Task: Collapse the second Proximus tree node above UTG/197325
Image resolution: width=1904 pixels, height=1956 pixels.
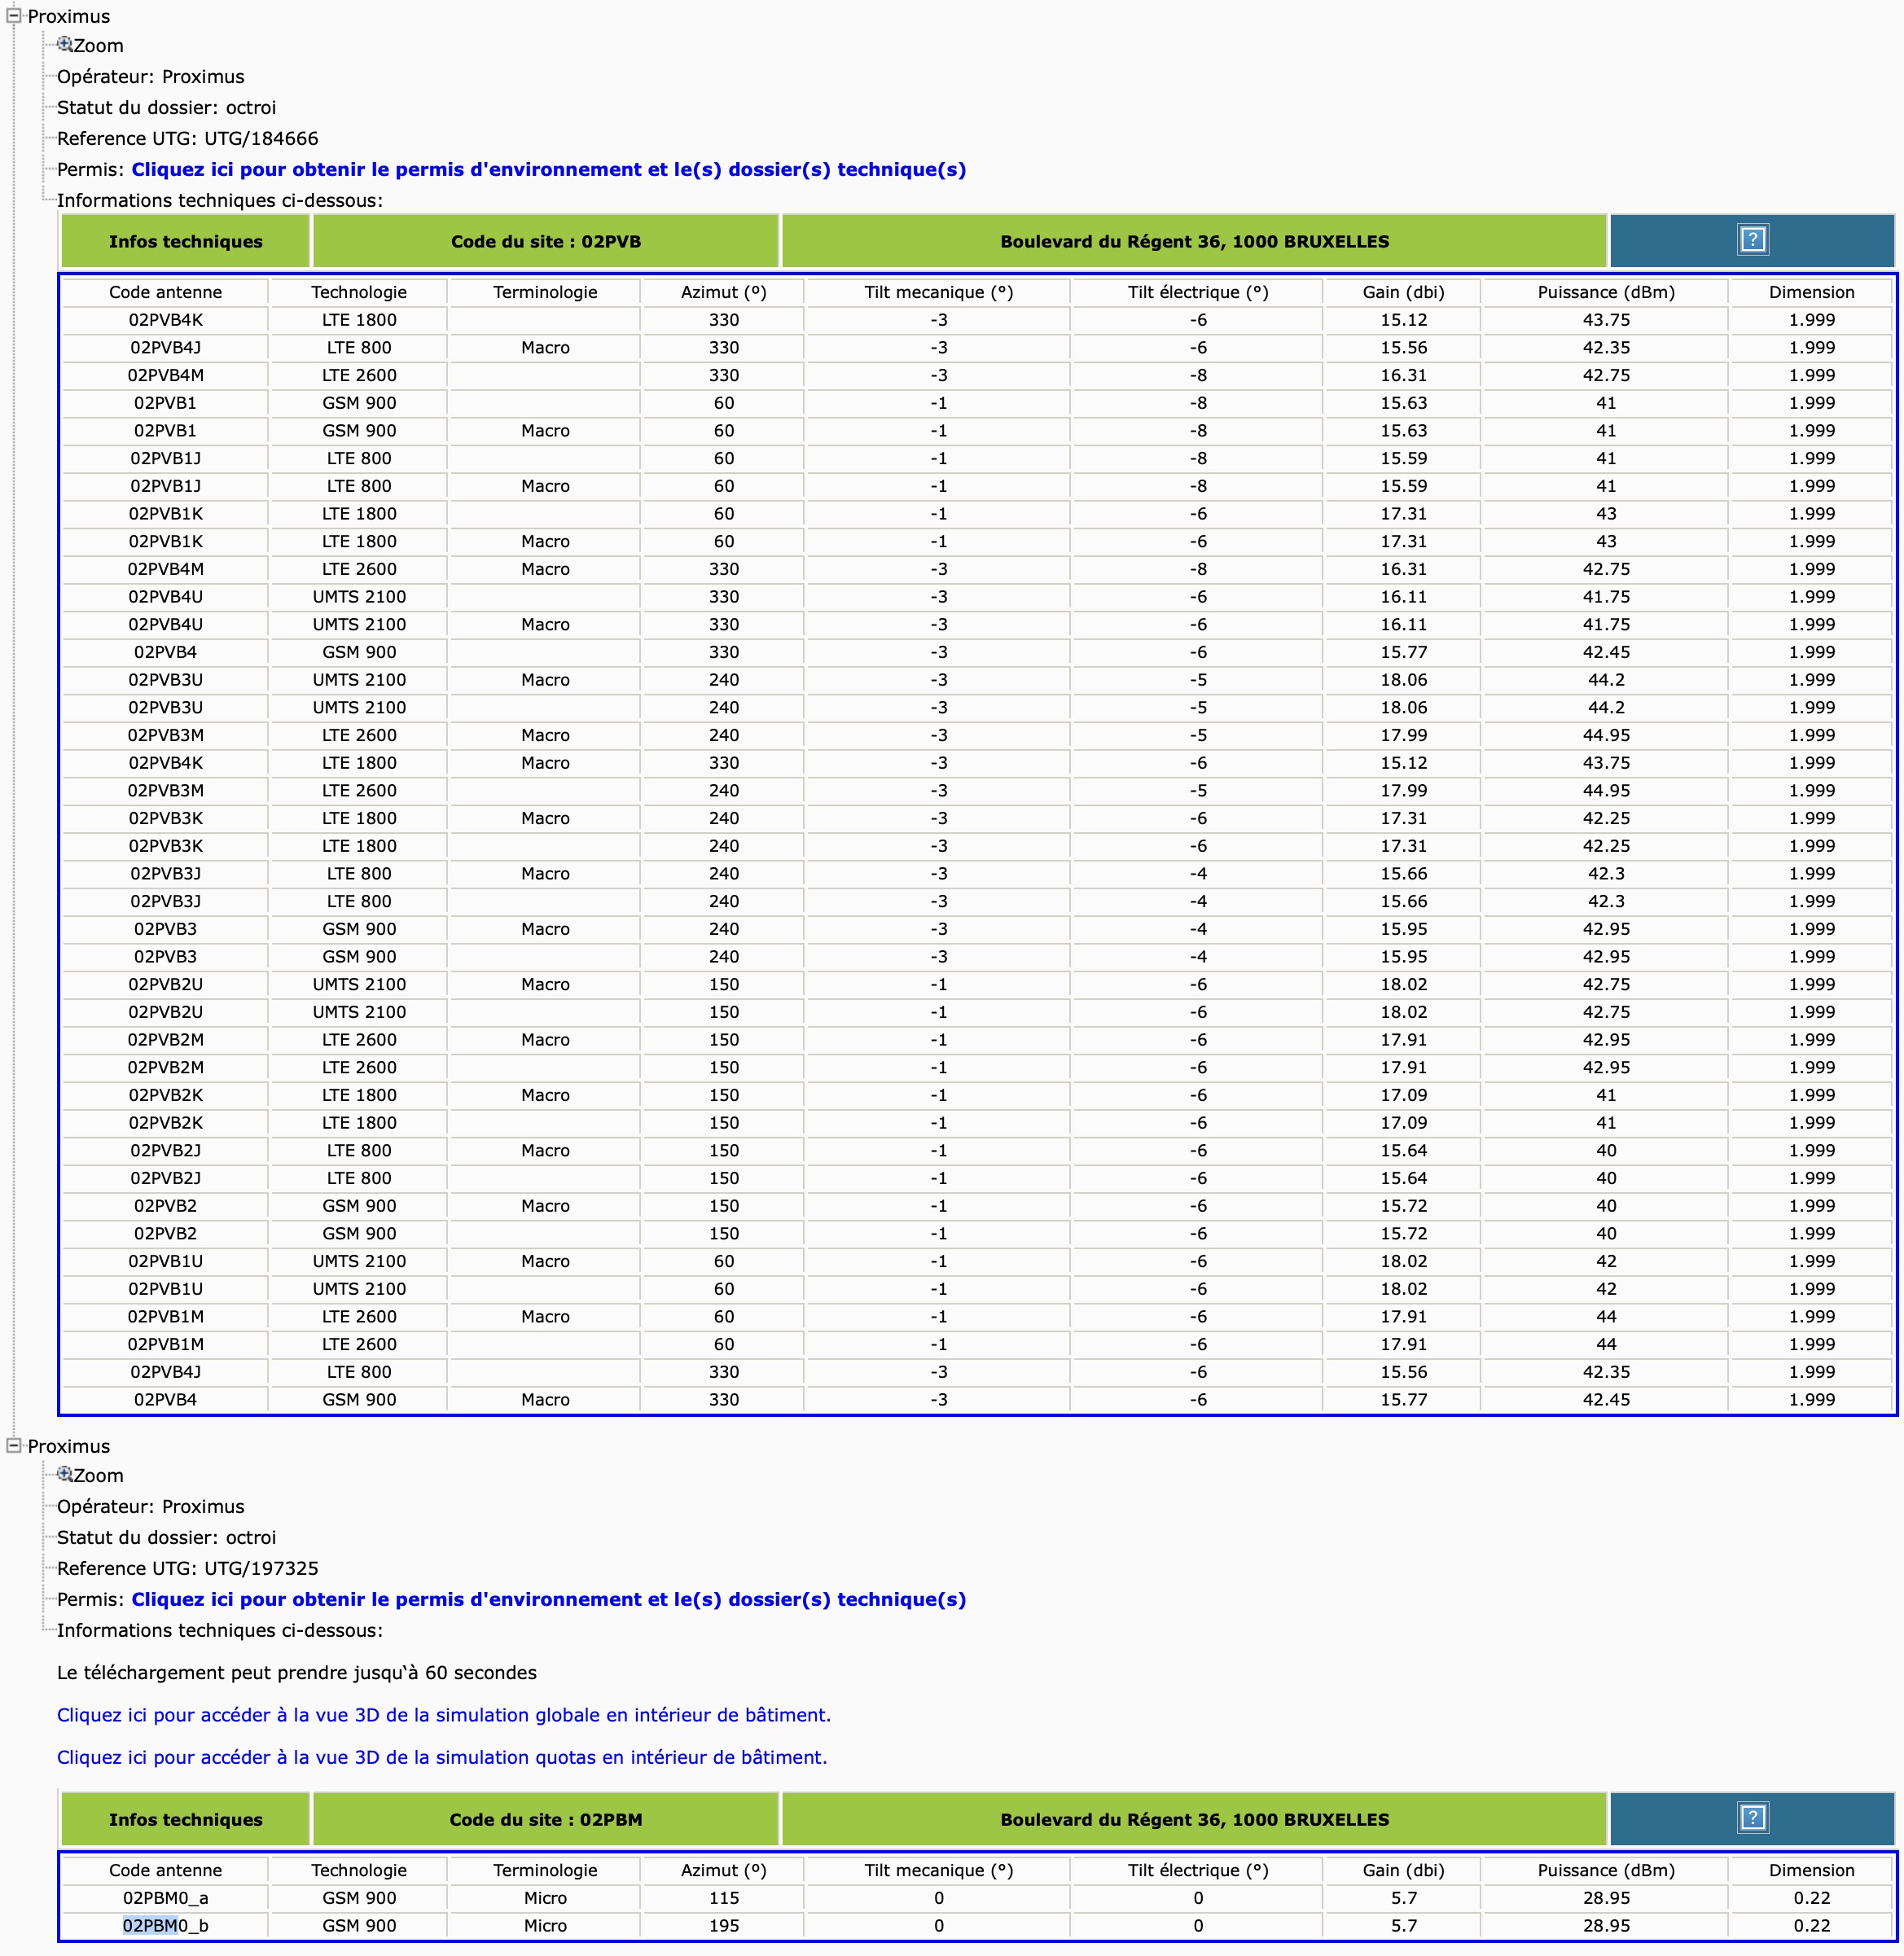Action: [x=14, y=1445]
